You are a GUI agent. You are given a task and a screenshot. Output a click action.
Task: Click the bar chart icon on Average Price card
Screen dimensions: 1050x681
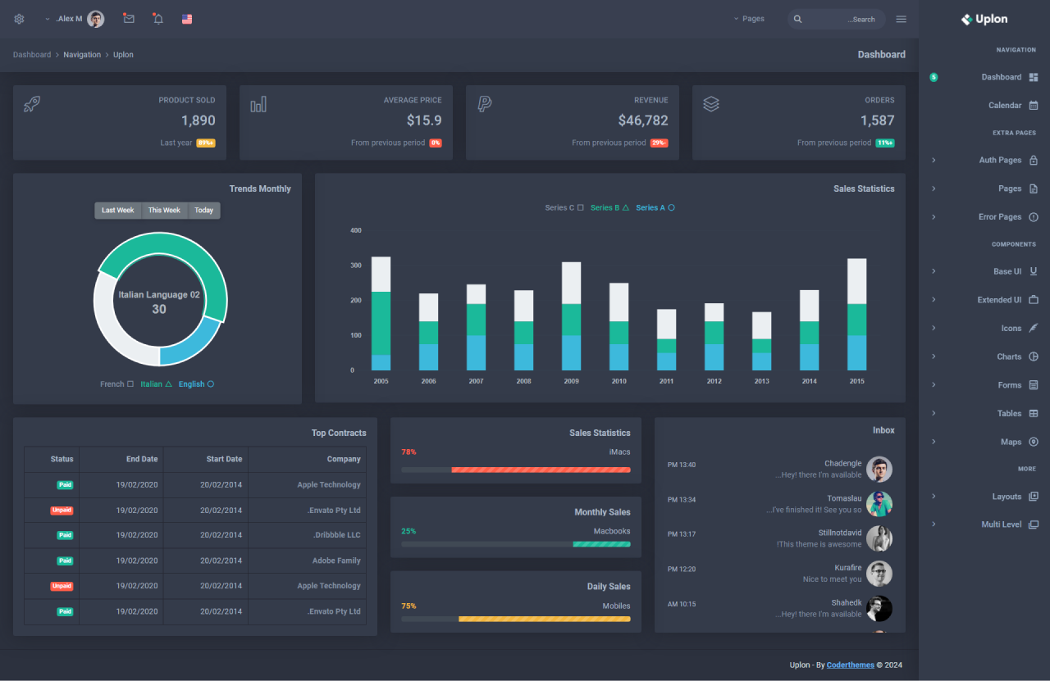pos(258,104)
